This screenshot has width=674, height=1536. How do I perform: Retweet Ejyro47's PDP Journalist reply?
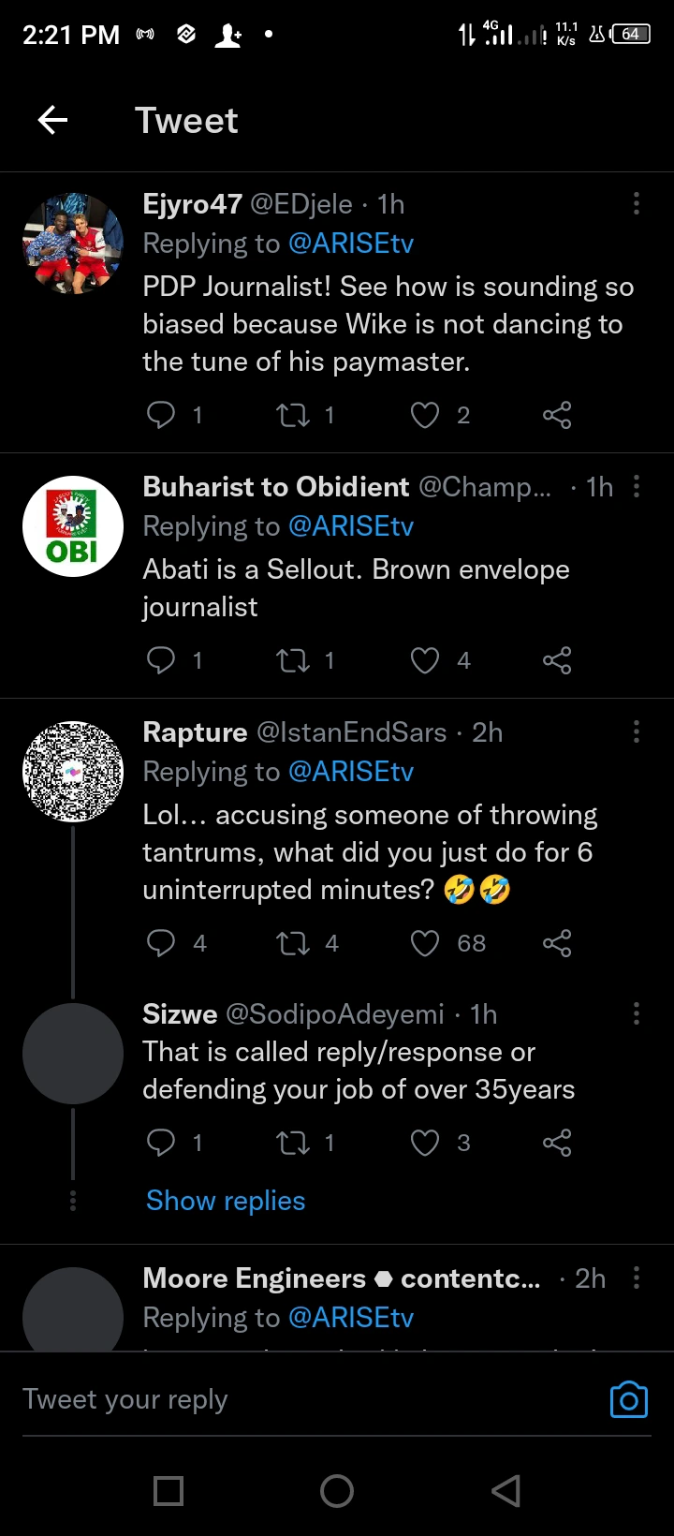point(293,415)
